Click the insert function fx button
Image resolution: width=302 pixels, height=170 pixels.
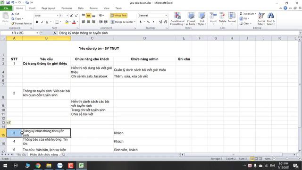click(x=55, y=33)
